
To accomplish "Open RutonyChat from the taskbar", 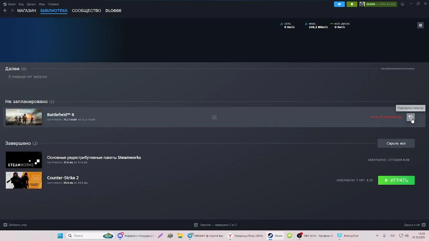I will (x=348, y=236).
